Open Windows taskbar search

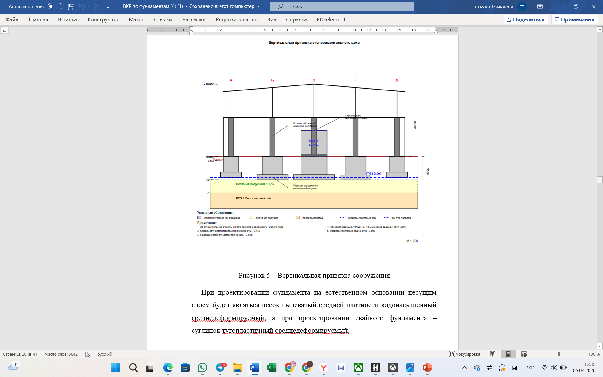tap(133, 368)
